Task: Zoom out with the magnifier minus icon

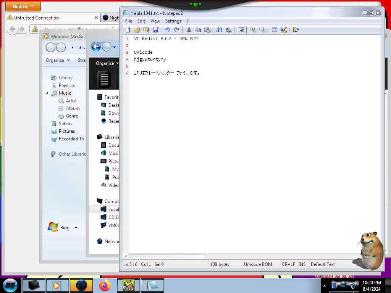Action: click(x=262, y=30)
